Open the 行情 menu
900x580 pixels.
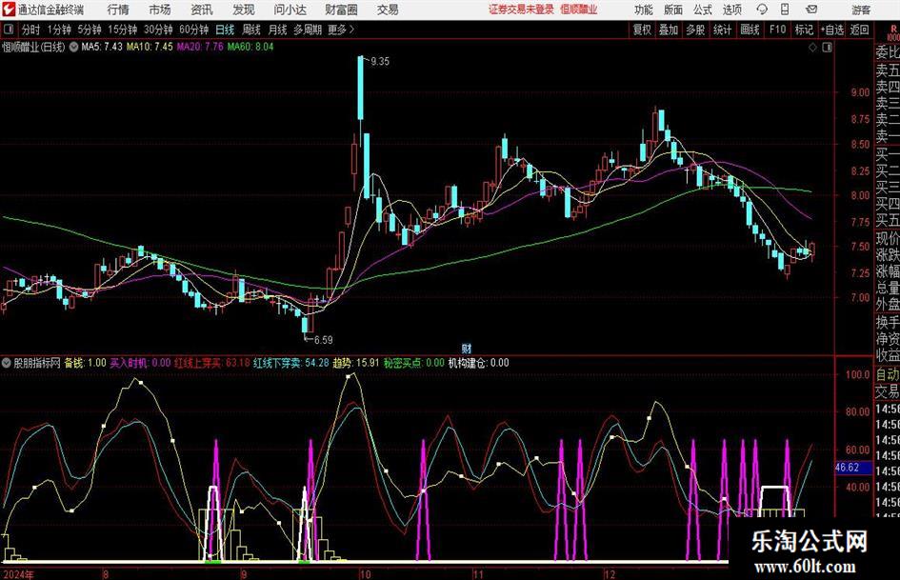point(118,10)
